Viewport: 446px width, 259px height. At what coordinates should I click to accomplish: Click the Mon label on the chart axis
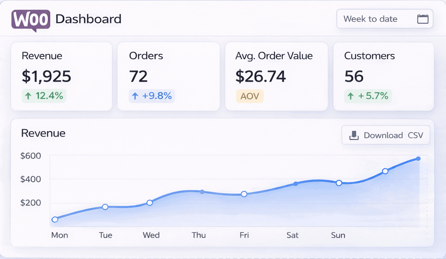[59, 235]
